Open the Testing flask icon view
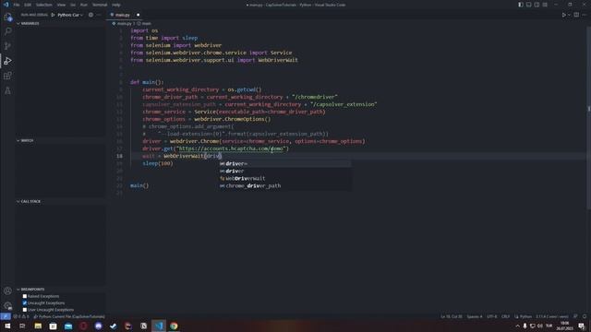 point(7,90)
